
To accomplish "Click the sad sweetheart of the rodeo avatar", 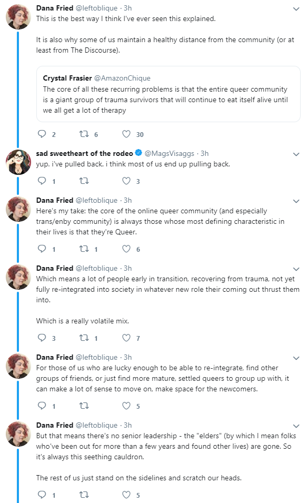I will click(x=18, y=162).
